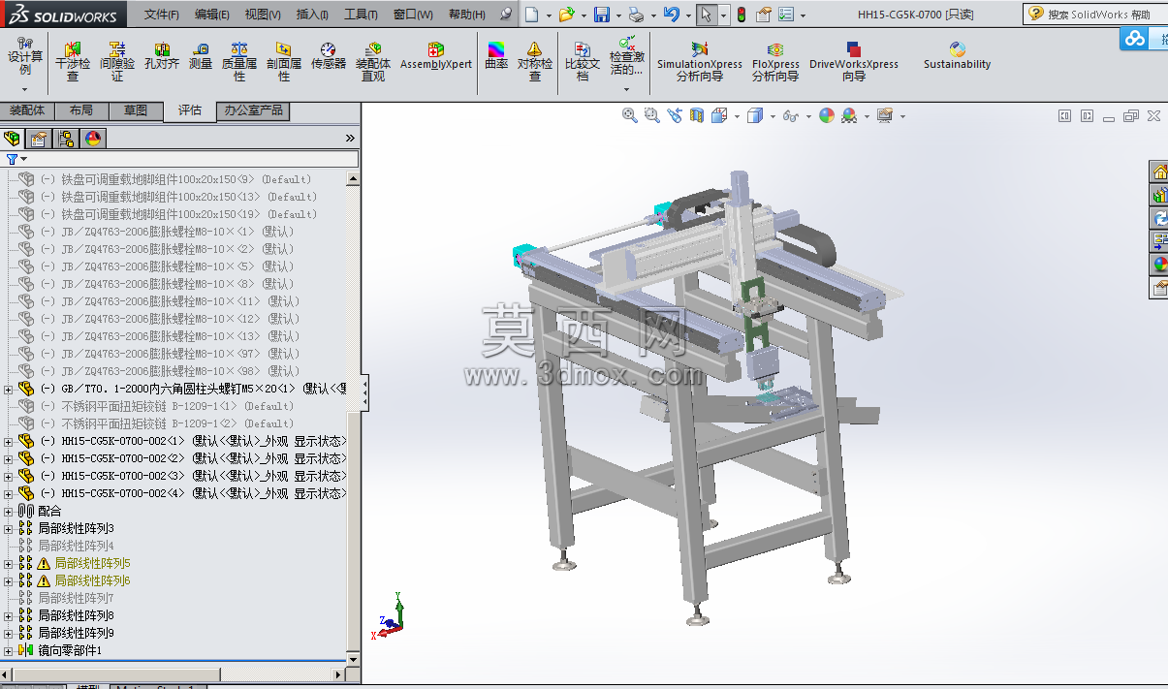Screen dimensions: 1168x689
Task: Select 局部线性阵列5 with warning
Action: [92, 563]
